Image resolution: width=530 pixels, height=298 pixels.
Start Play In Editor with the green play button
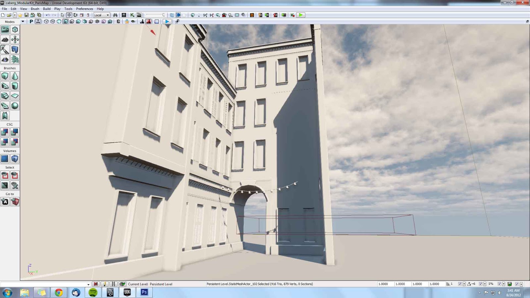click(x=300, y=15)
